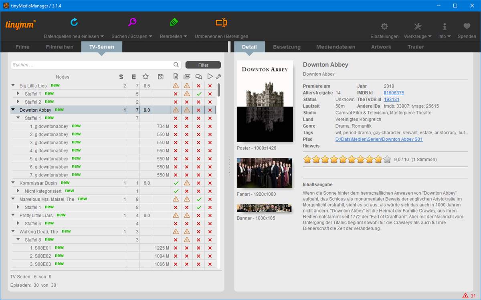Click the watched play triangle column header
Screen dimensions: 481x300
pos(210,77)
